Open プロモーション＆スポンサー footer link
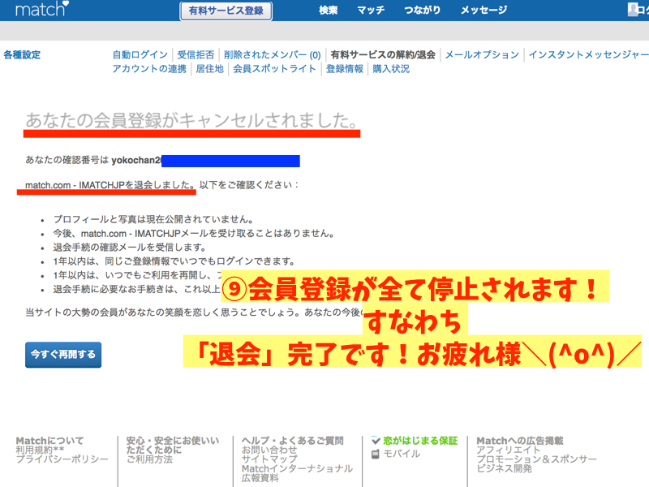Viewport: 649px width, 487px height. point(537,459)
